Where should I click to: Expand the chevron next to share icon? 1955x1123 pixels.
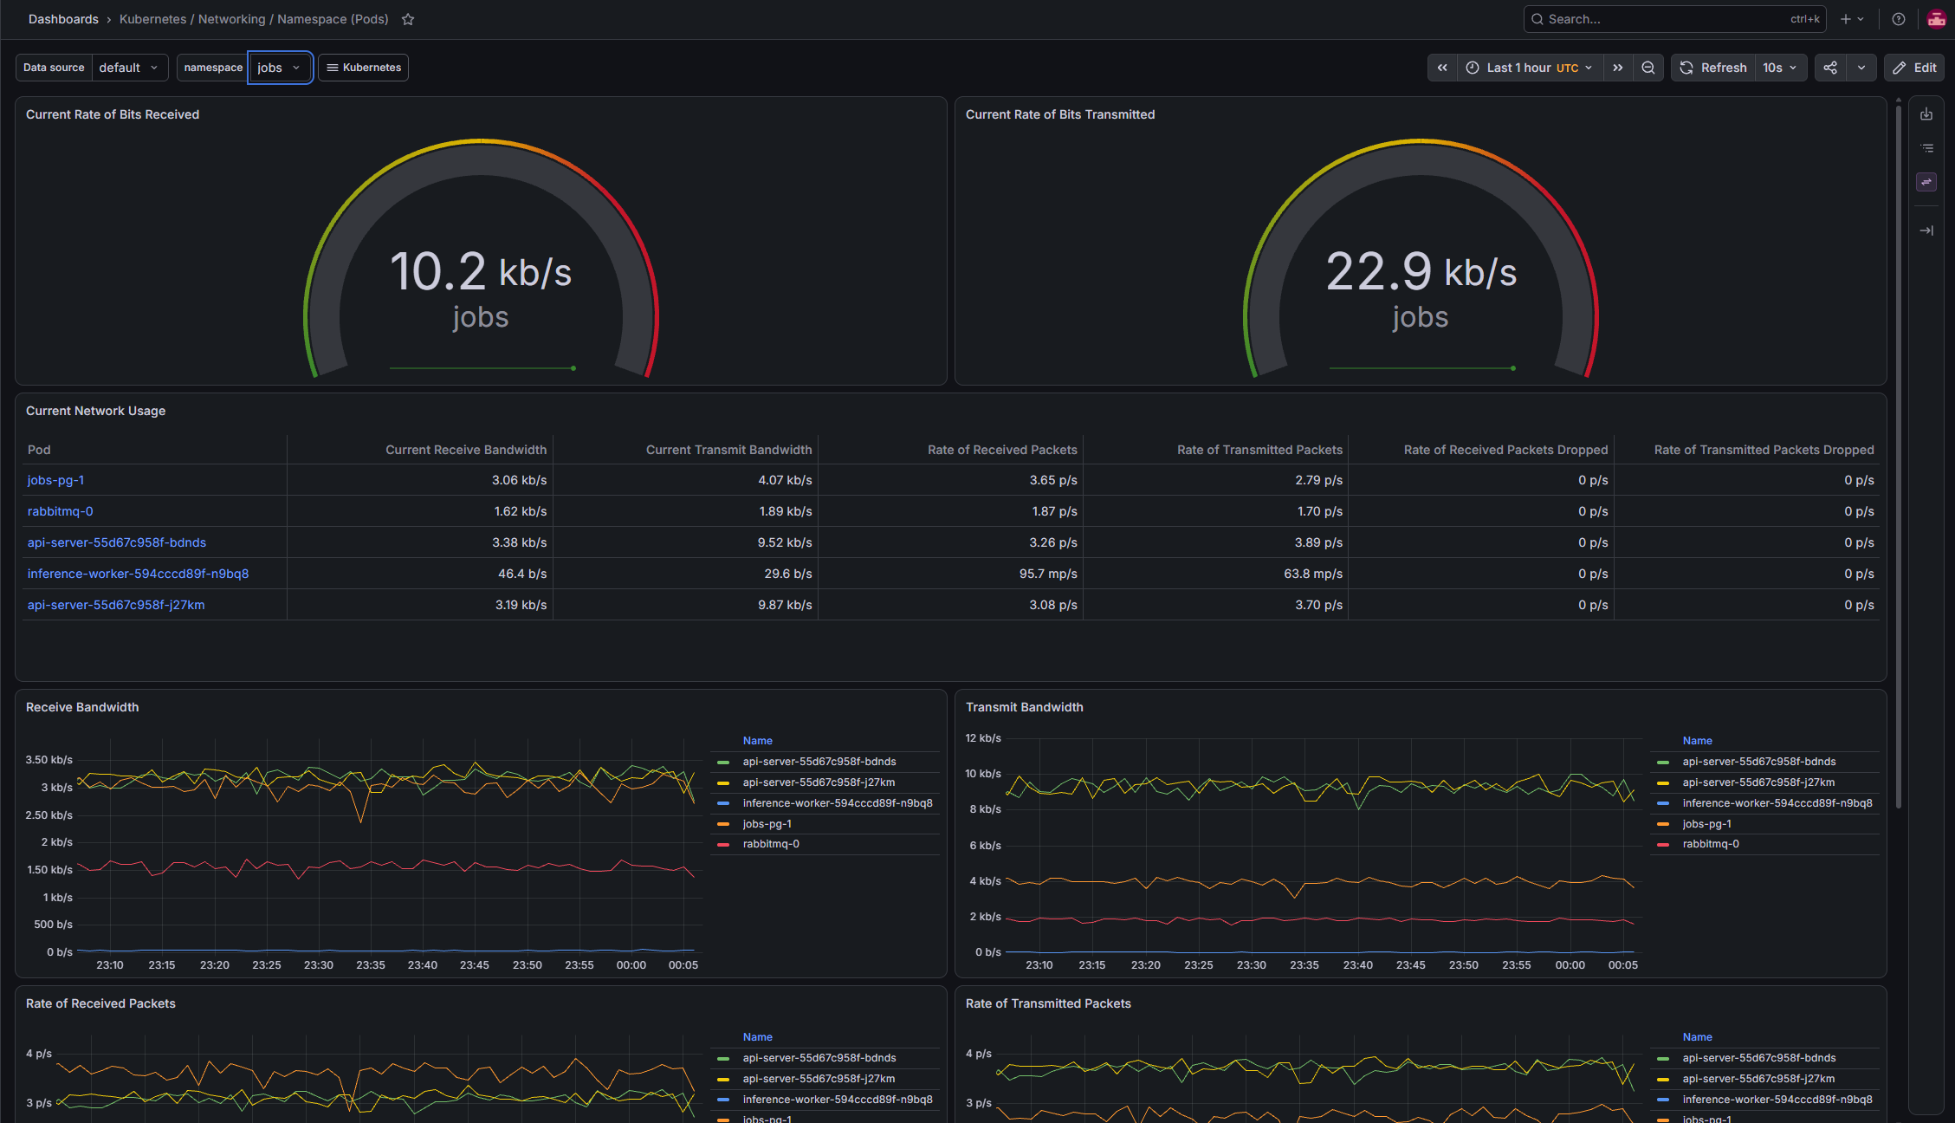1861,68
